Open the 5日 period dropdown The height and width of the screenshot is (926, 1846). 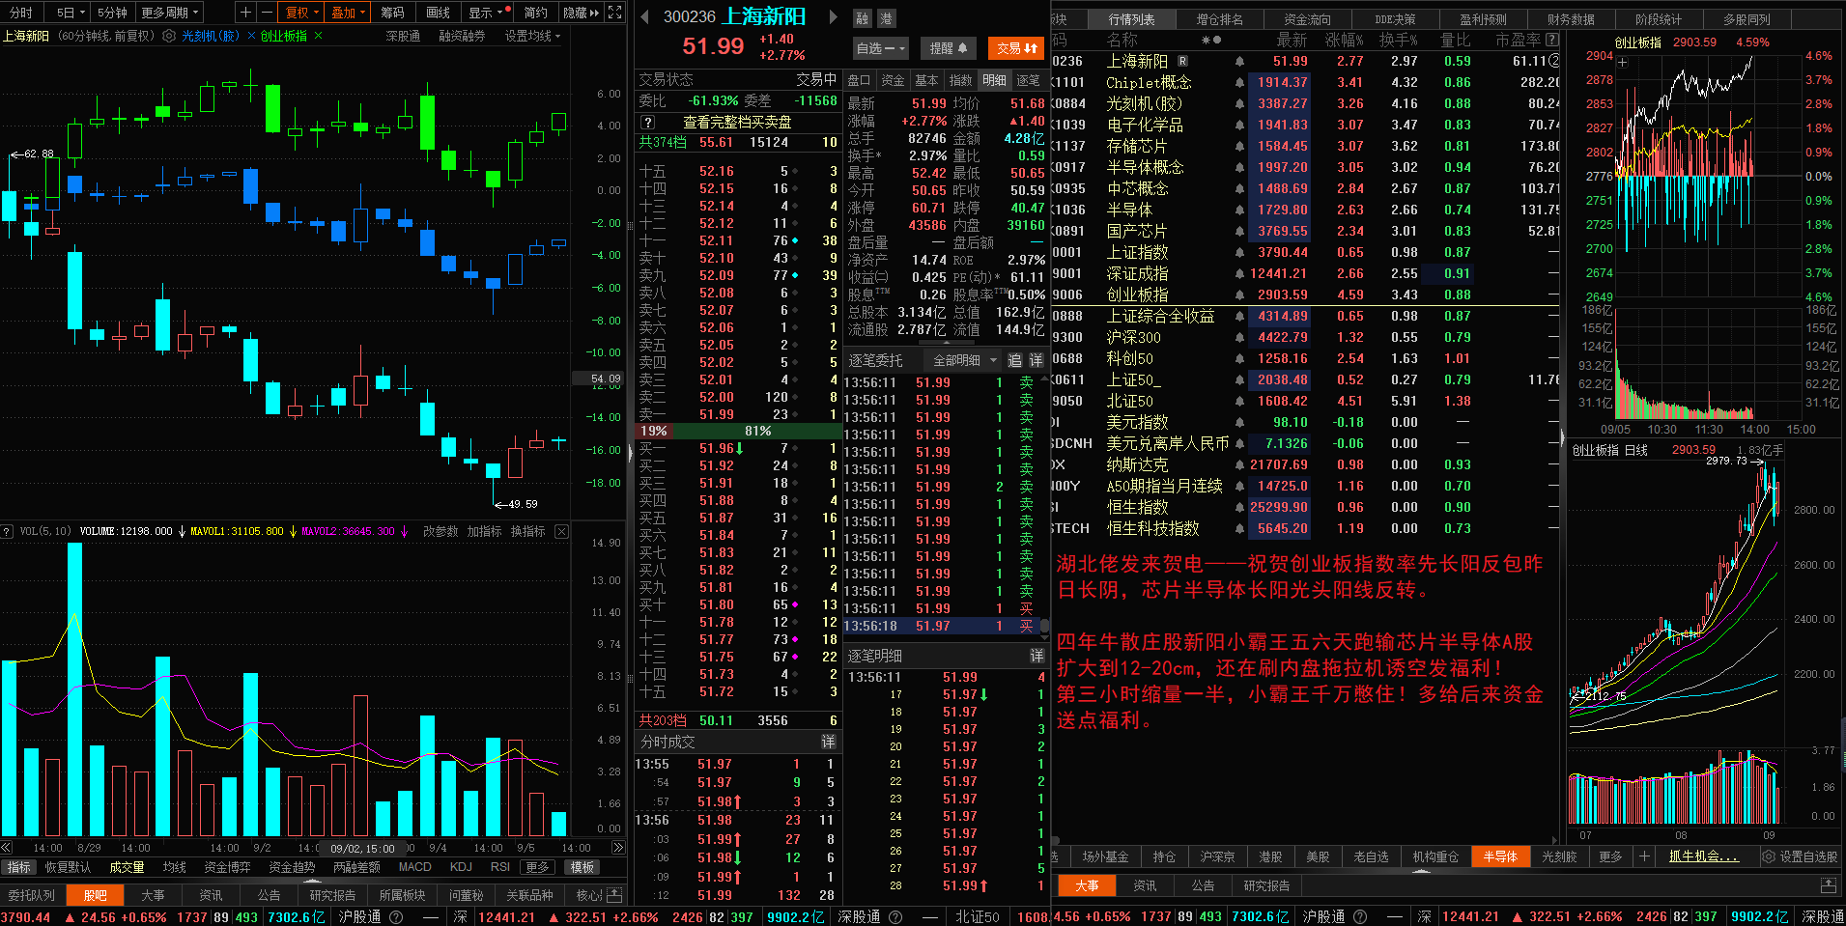[71, 13]
